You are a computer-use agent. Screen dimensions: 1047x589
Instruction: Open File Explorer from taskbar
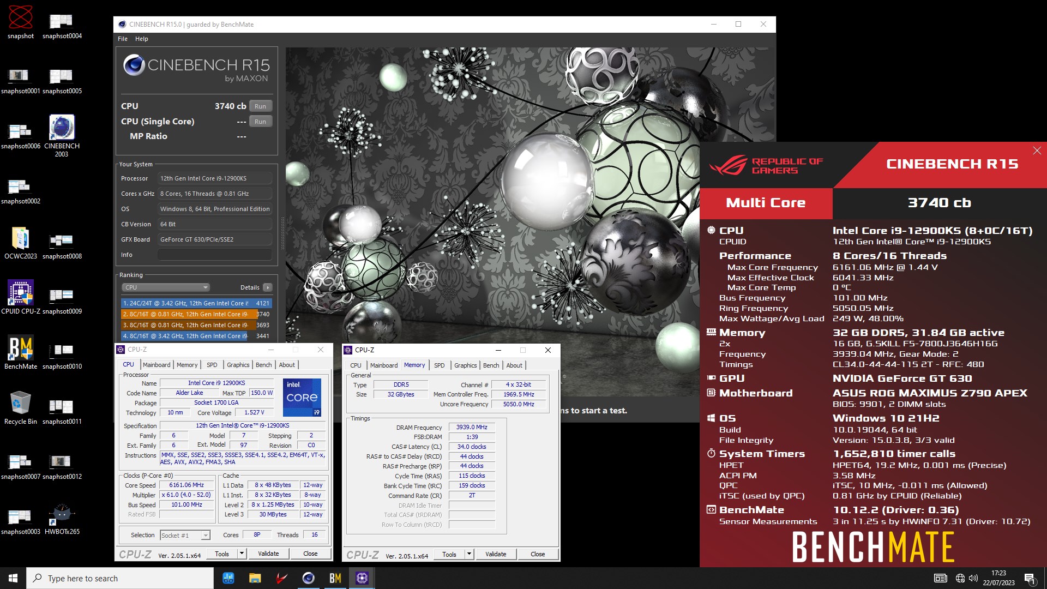point(255,578)
